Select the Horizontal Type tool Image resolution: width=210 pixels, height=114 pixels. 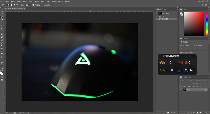coord(2,54)
